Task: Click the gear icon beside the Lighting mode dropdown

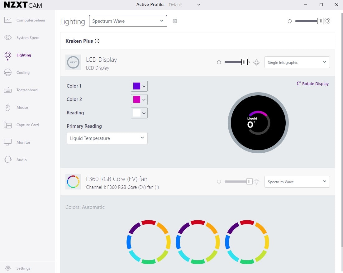Action: point(175,21)
